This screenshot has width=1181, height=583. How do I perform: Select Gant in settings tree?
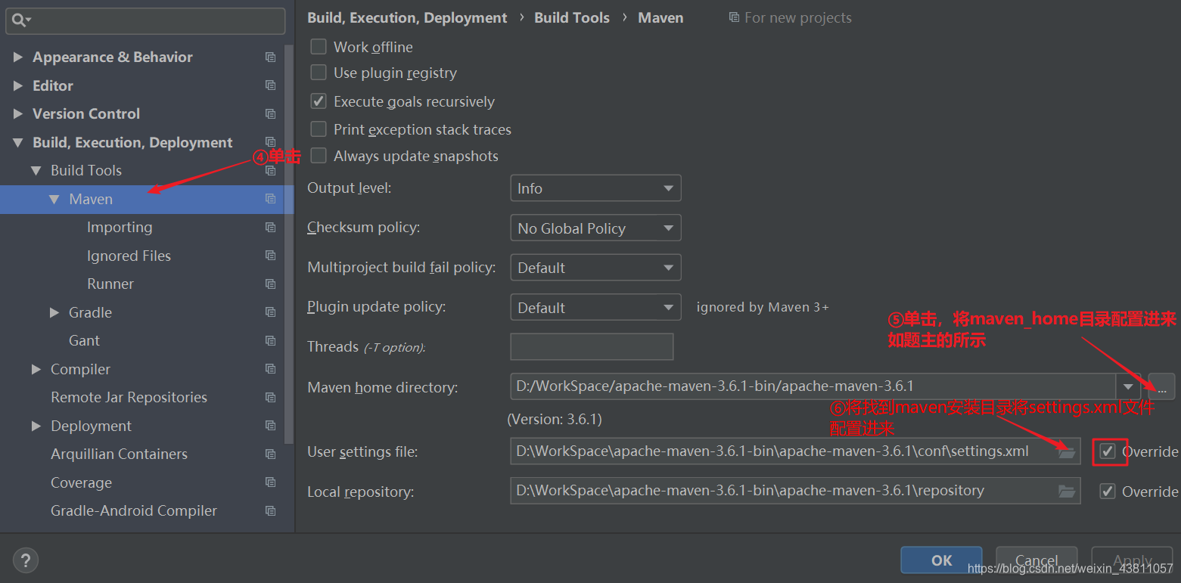[84, 340]
